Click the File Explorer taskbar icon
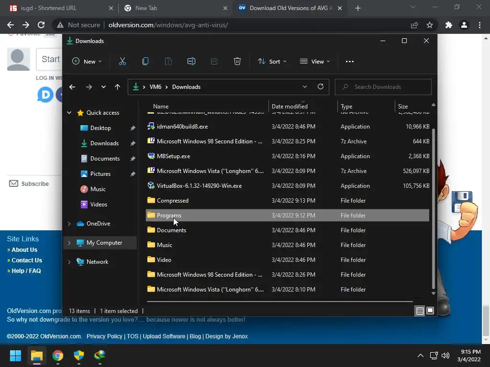The height and width of the screenshot is (367, 490). (x=36, y=356)
